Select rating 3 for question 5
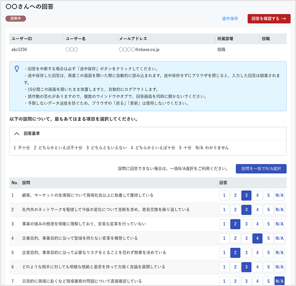Viewport: 296px width, 286px height. 246,253
